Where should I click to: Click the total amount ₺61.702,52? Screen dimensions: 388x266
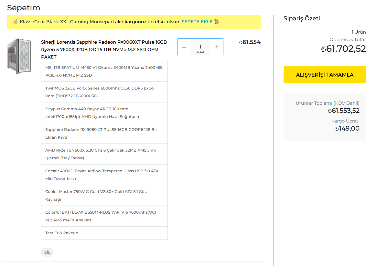(343, 49)
